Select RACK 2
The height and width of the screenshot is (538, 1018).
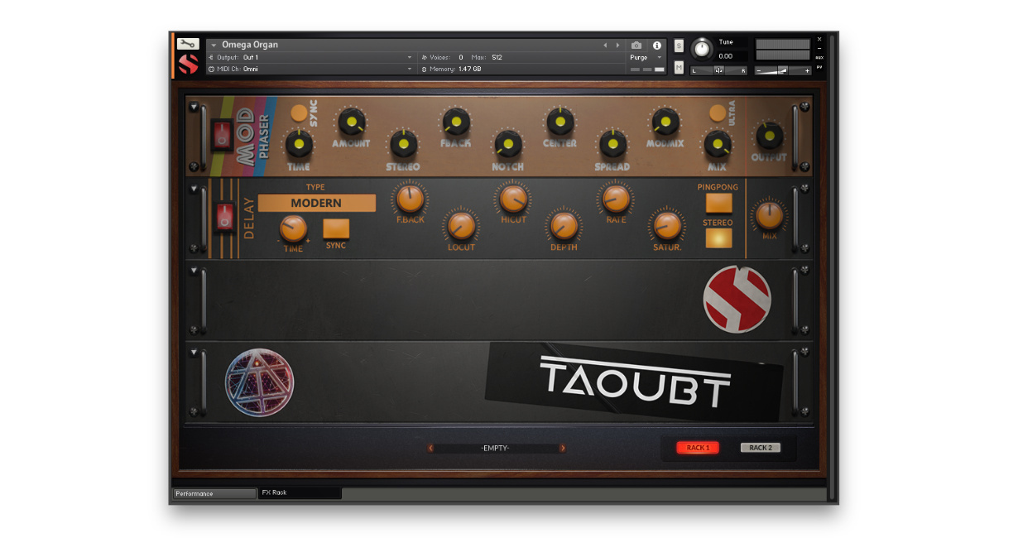[x=761, y=448]
